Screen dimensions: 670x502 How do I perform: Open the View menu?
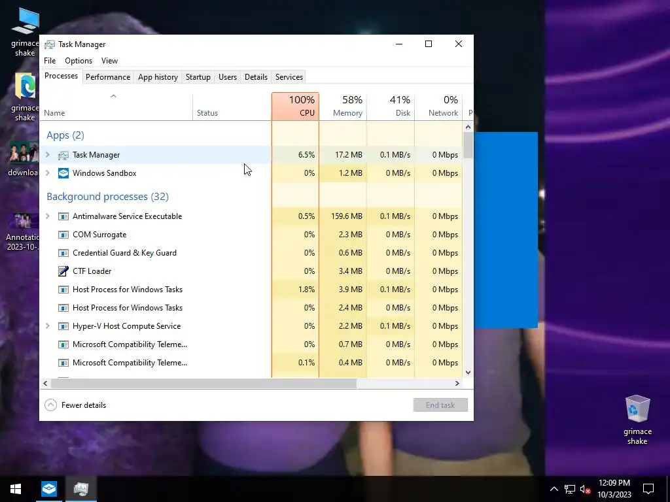tap(109, 61)
